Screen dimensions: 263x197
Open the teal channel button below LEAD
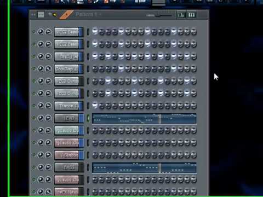[67, 130]
